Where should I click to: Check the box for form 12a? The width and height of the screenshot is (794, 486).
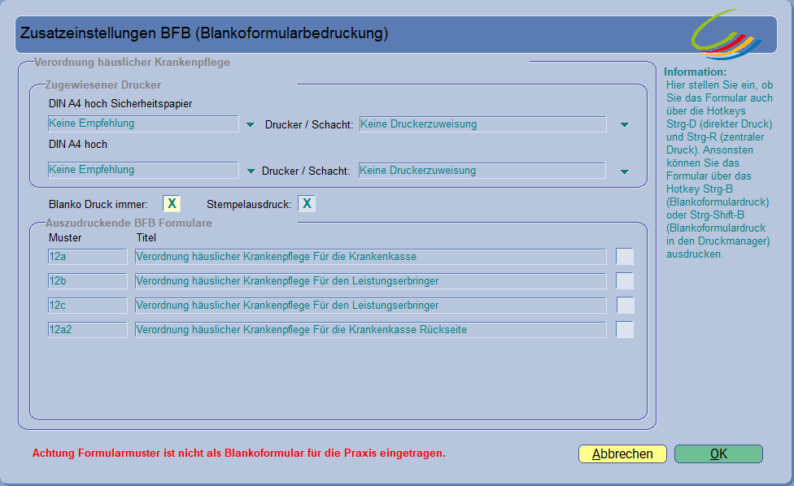coord(625,257)
